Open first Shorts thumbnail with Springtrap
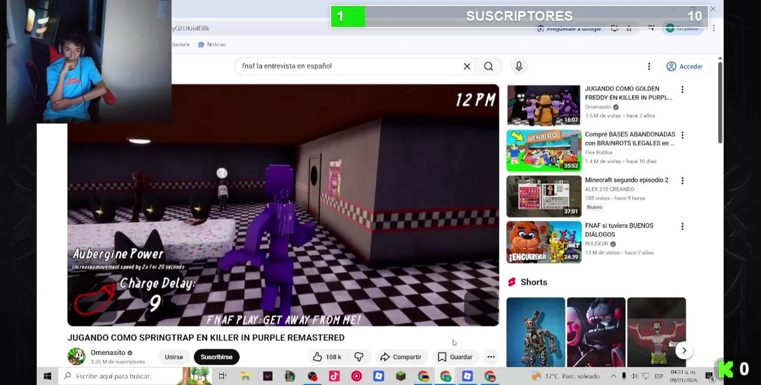 tap(536, 332)
